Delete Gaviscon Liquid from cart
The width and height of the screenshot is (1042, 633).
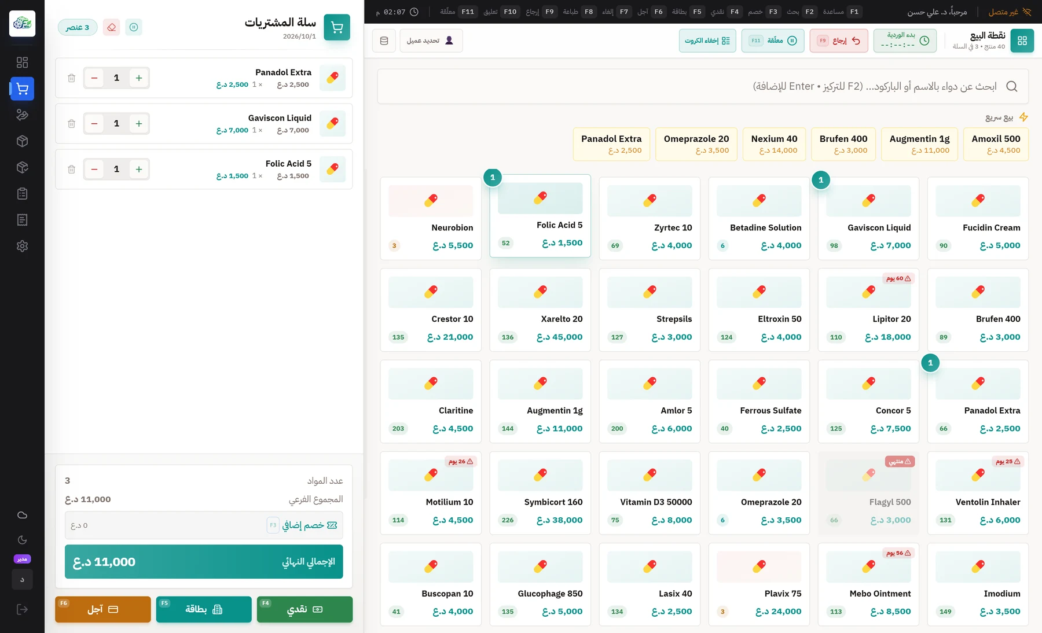click(71, 123)
